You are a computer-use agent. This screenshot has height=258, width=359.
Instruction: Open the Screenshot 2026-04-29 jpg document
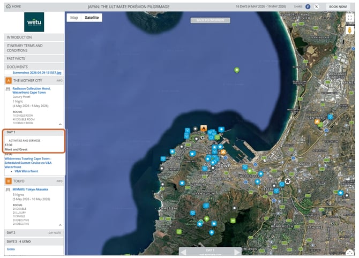pyautogui.click(x=37, y=72)
